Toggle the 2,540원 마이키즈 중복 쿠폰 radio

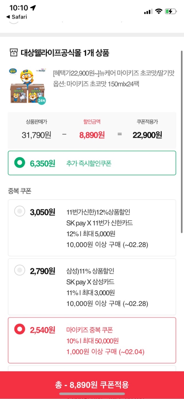(20, 330)
